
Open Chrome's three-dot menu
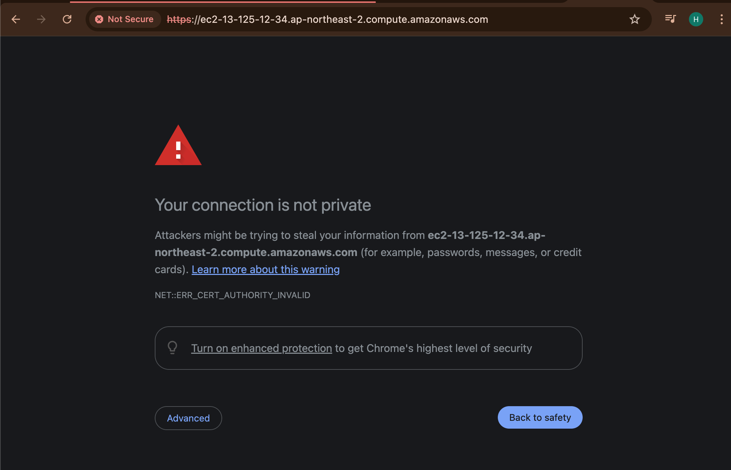coord(722,19)
